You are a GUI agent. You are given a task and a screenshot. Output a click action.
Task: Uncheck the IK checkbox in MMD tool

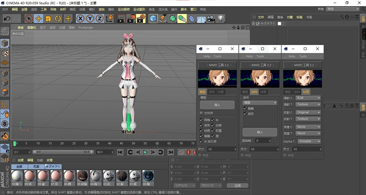pos(213,120)
